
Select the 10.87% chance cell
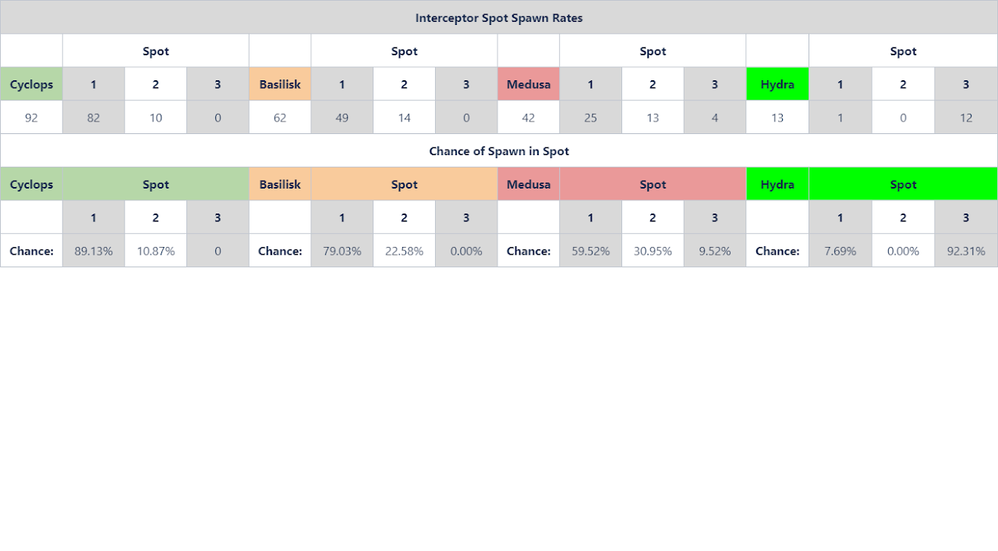pyautogui.click(x=155, y=251)
